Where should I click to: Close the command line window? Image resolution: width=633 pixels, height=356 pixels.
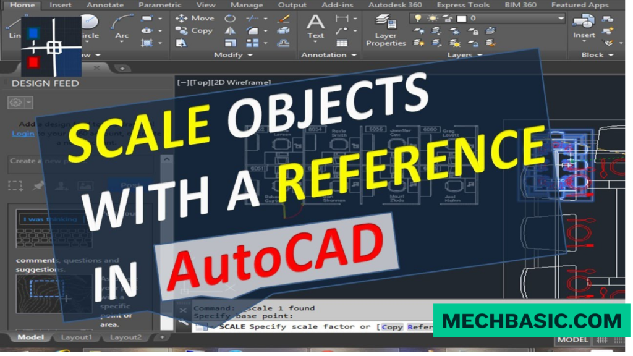coord(183,310)
